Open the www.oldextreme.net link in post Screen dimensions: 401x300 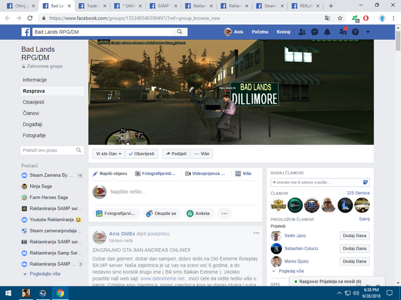[162, 279]
